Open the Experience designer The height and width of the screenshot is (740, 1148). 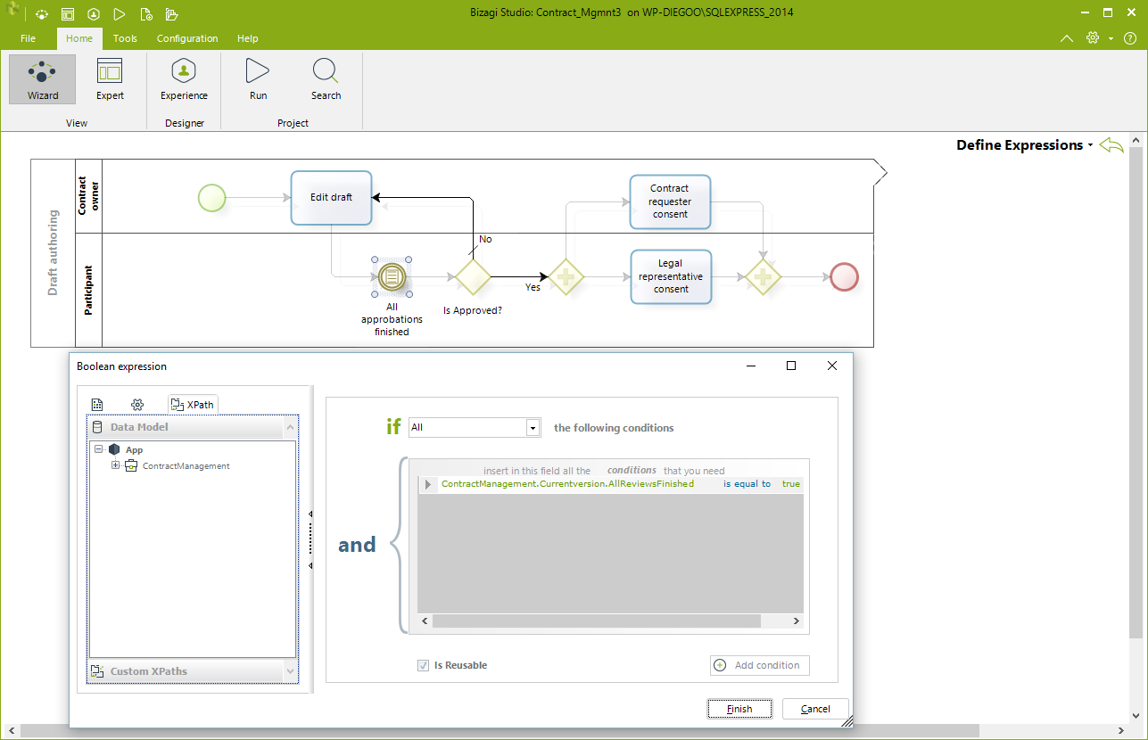(184, 79)
